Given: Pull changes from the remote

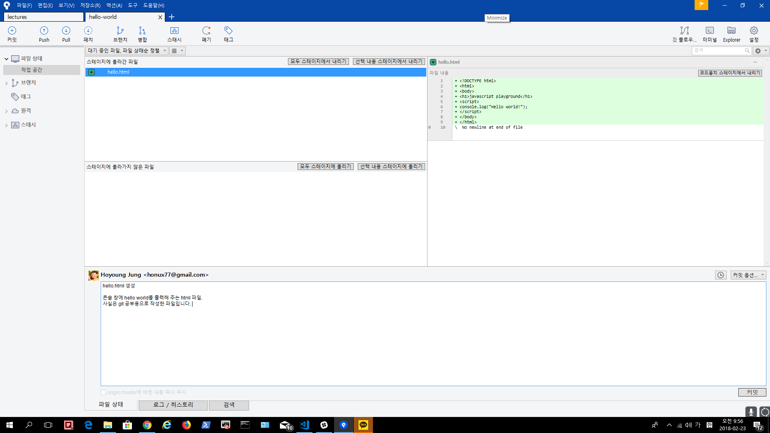Looking at the screenshot, I should (66, 34).
